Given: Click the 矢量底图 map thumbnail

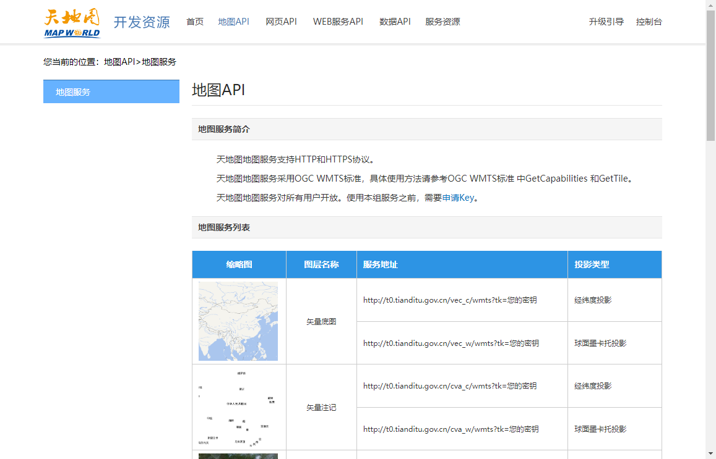Looking at the screenshot, I should (x=238, y=321).
